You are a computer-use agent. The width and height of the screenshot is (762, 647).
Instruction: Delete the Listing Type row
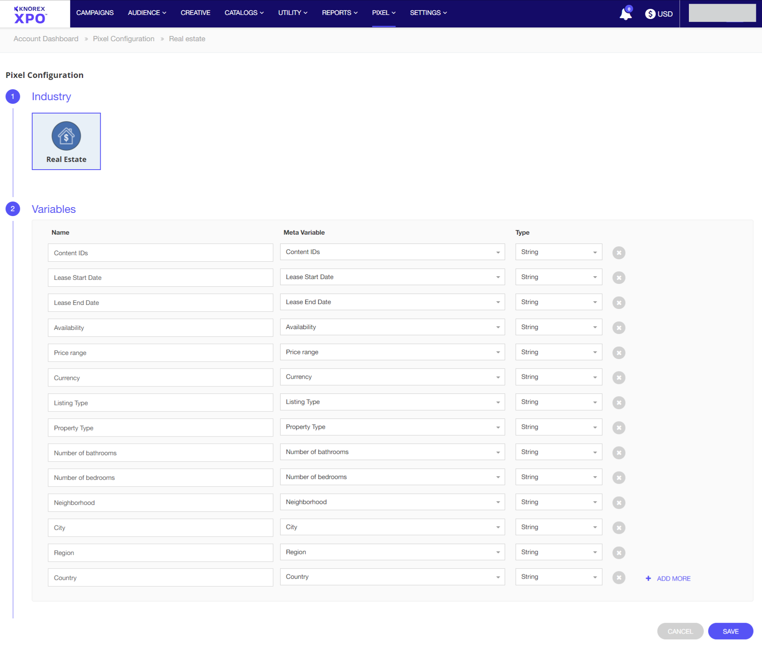(x=619, y=403)
